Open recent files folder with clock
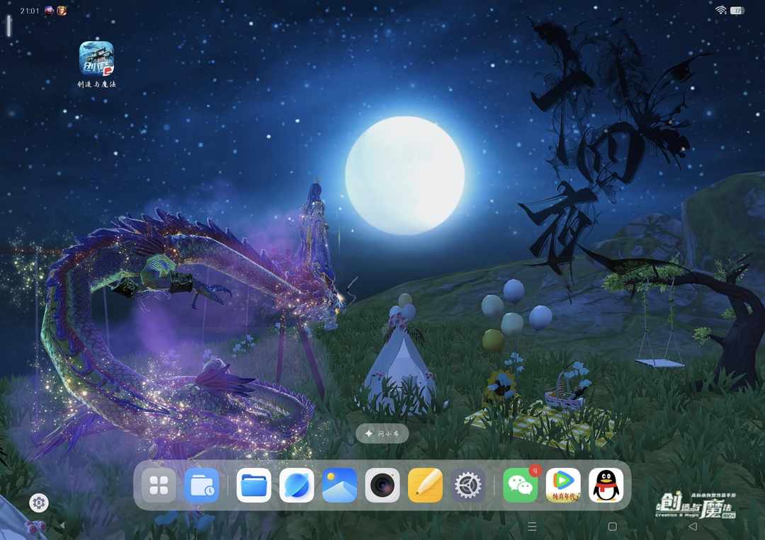The image size is (765, 540). click(x=202, y=486)
